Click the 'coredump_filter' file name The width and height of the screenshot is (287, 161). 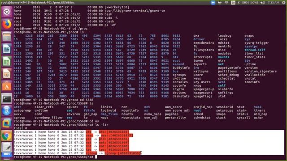(49, 118)
